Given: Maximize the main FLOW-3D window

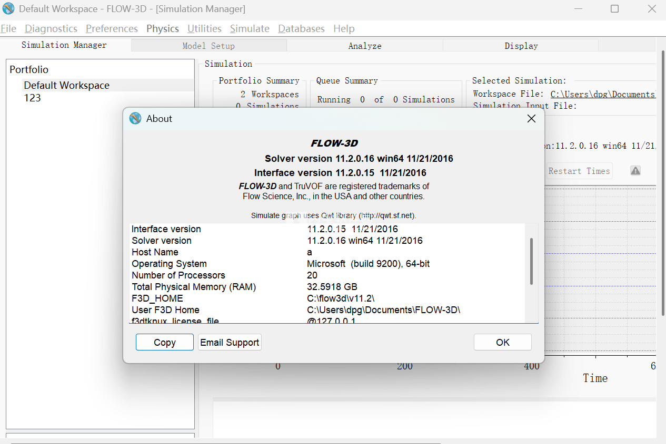Looking at the screenshot, I should click(614, 9).
